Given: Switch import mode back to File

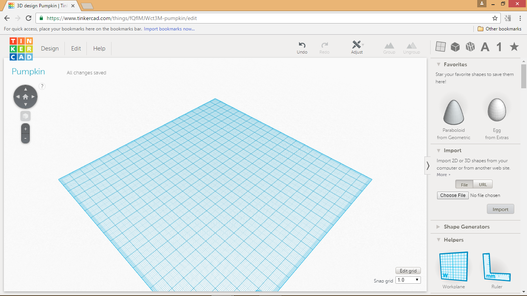Looking at the screenshot, I should pos(464,184).
